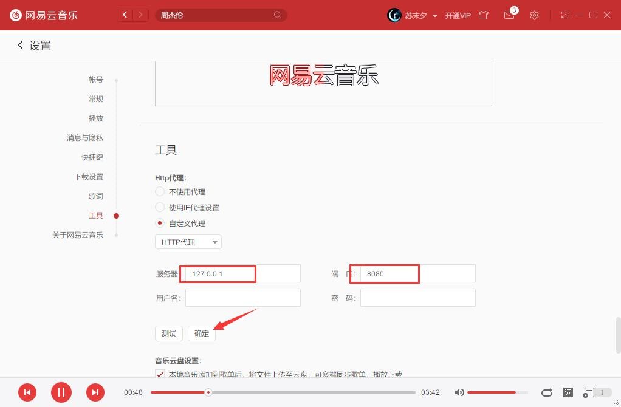
Task: Mute the volume speaker icon
Action: (x=459, y=392)
